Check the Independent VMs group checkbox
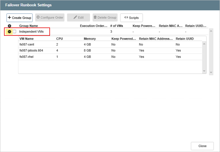This screenshot has height=152, width=220. pos(15,31)
